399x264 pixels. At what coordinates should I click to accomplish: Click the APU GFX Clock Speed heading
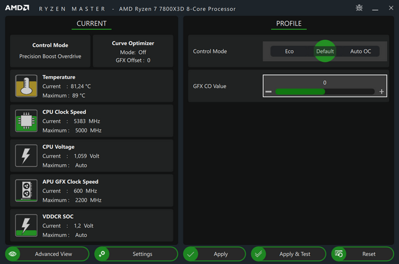[x=70, y=182]
